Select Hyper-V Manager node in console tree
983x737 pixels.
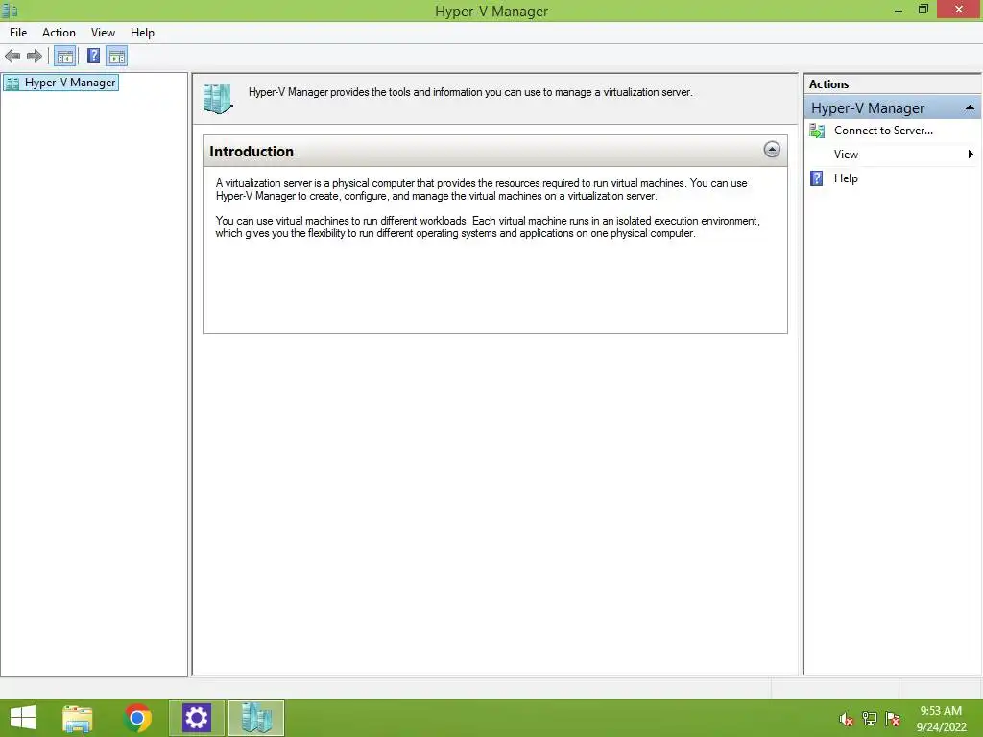(60, 83)
